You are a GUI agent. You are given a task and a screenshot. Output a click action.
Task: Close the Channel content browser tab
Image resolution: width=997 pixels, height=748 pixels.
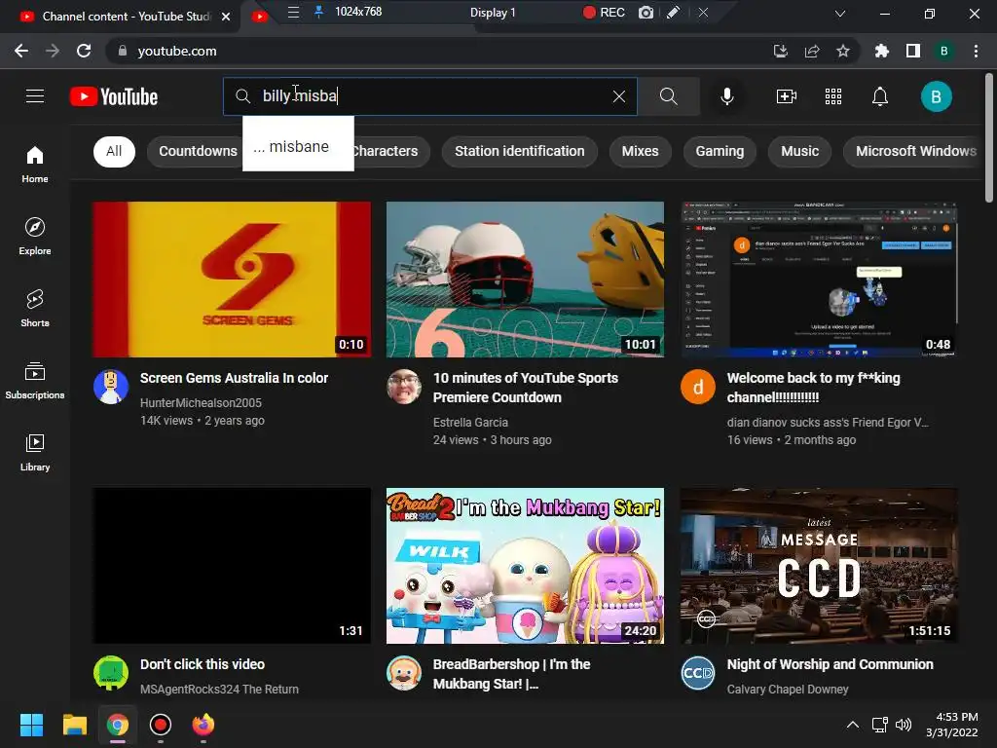pos(226,17)
